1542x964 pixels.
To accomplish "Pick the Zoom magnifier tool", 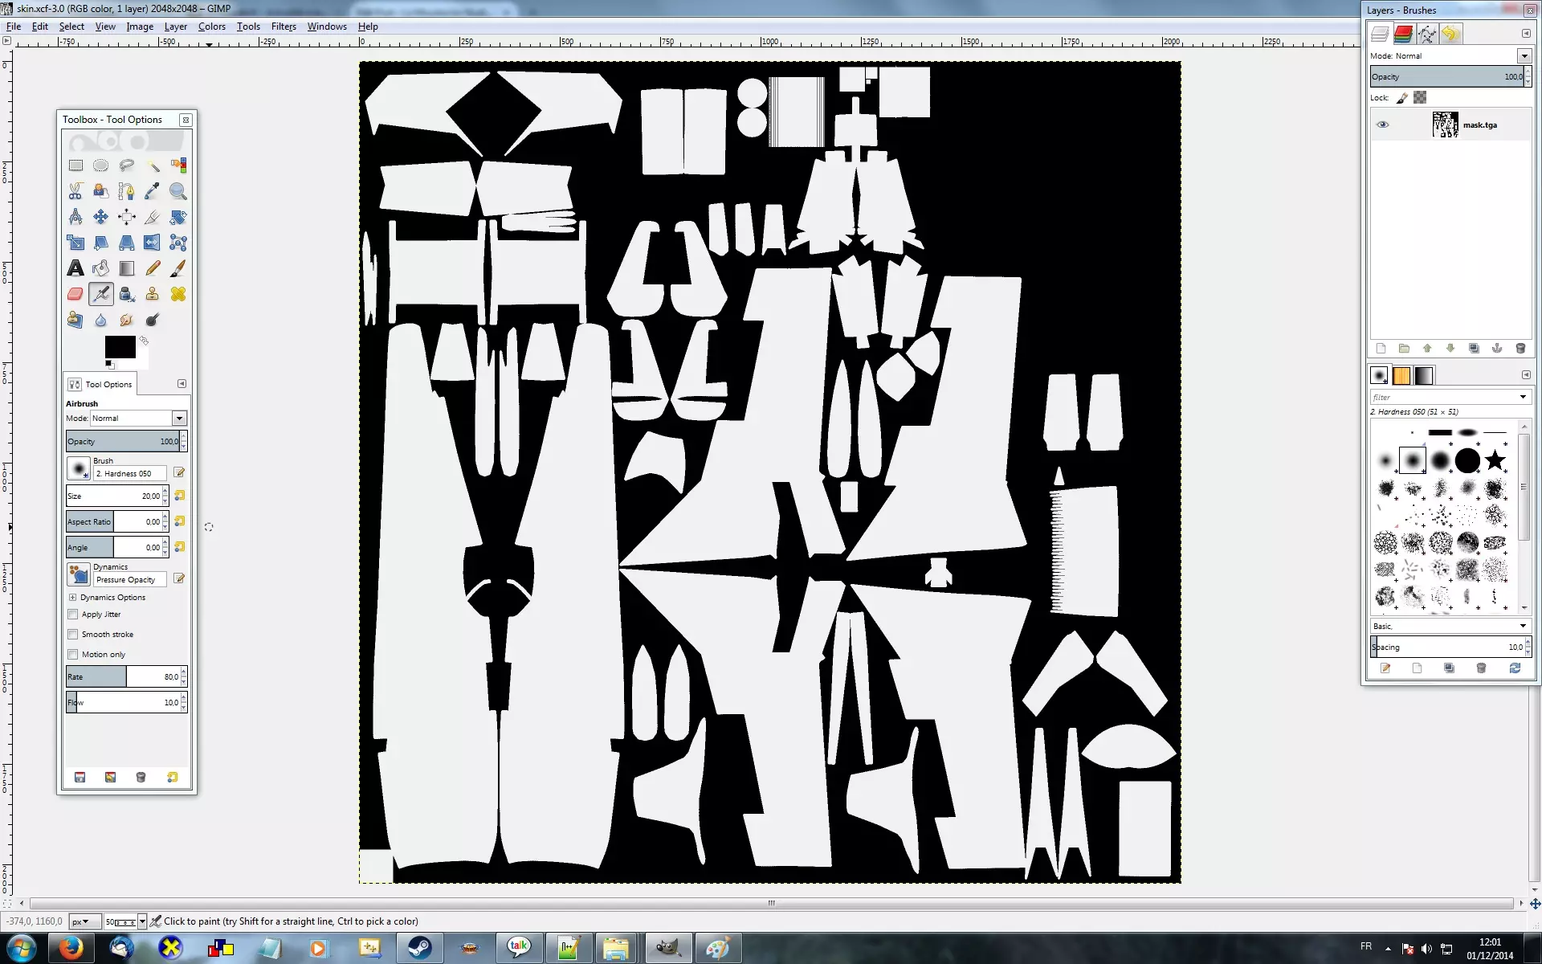I will coord(178,191).
